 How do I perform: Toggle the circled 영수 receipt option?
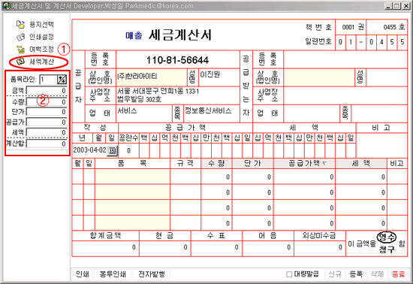[386, 237]
